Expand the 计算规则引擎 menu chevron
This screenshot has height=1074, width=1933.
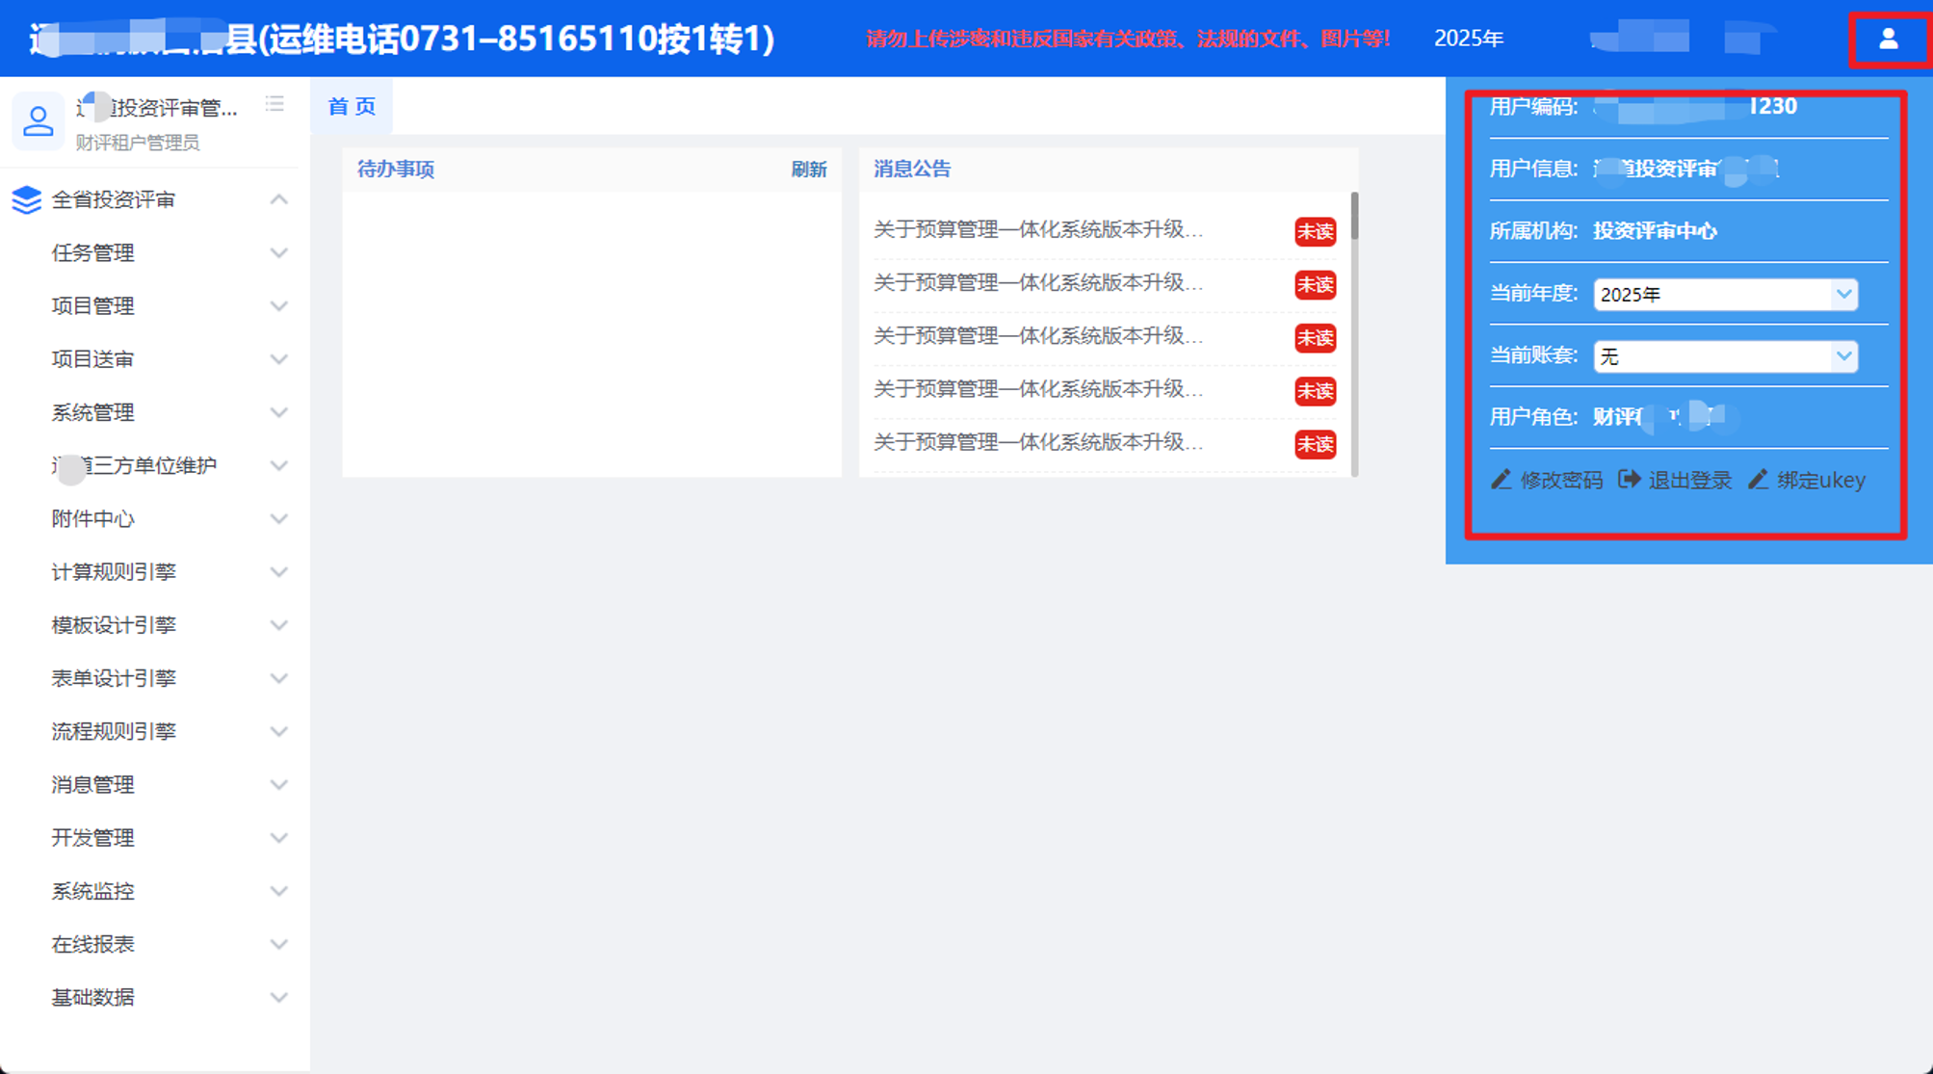click(x=279, y=572)
